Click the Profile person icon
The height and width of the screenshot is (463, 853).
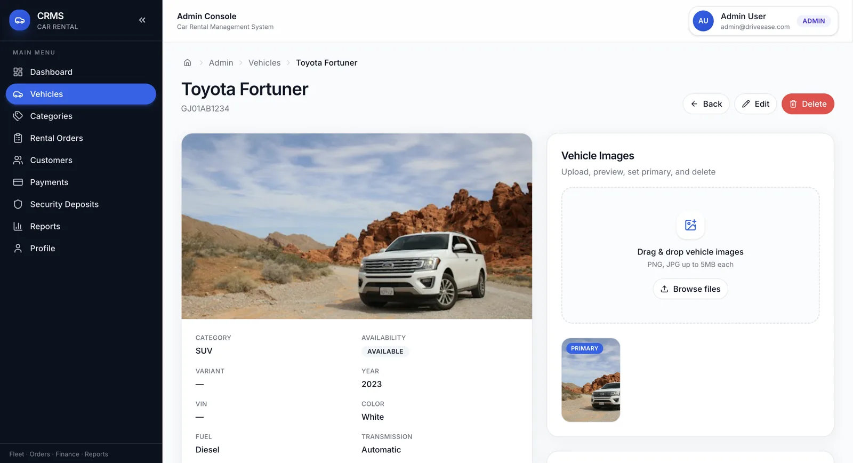point(18,249)
